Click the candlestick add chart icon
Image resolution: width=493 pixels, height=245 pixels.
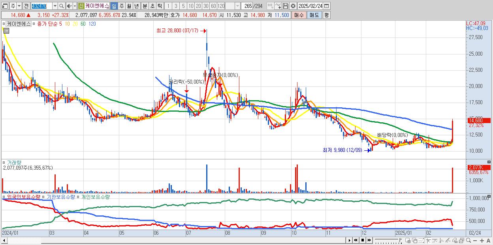[x=270, y=6]
